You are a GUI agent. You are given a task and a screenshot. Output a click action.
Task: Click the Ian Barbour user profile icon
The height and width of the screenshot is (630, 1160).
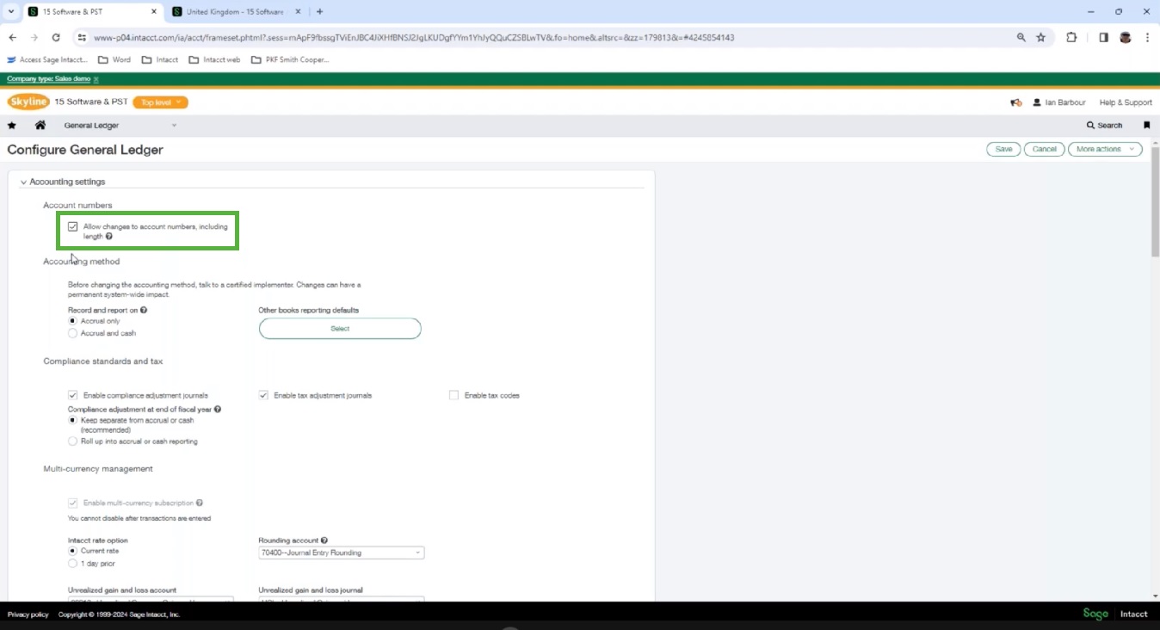pos(1038,102)
